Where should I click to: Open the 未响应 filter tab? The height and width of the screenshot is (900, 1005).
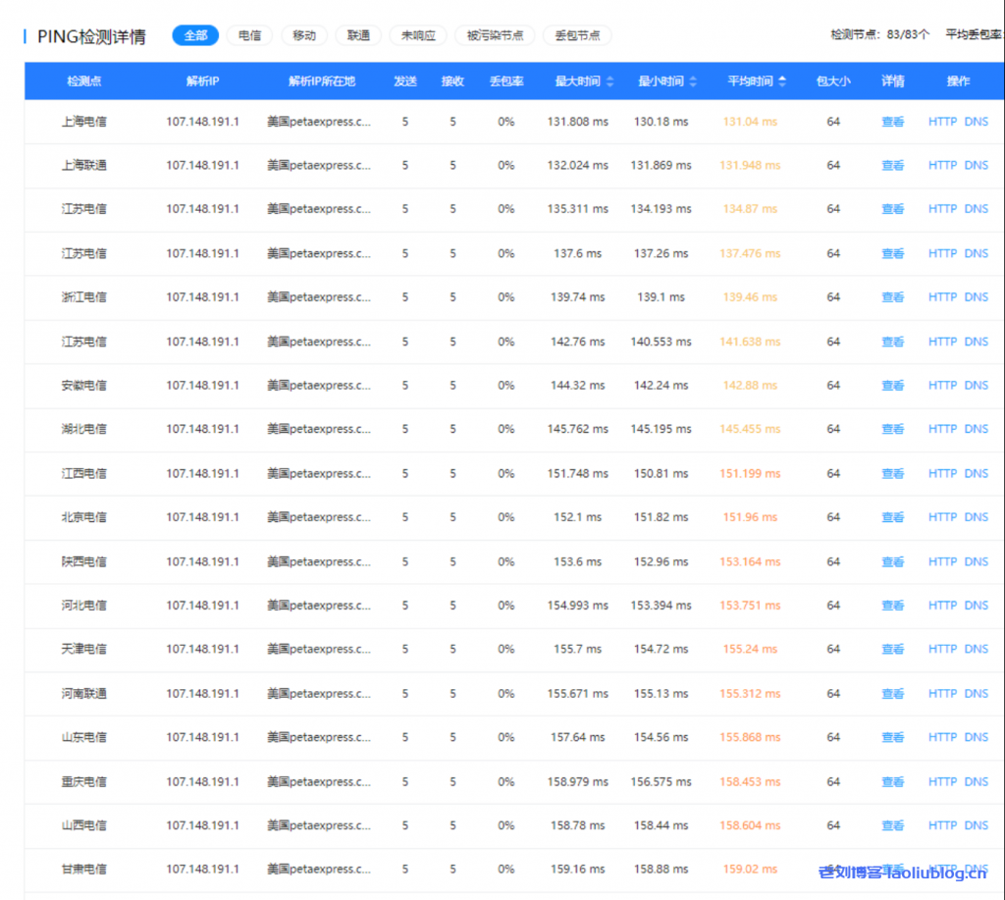coord(418,35)
